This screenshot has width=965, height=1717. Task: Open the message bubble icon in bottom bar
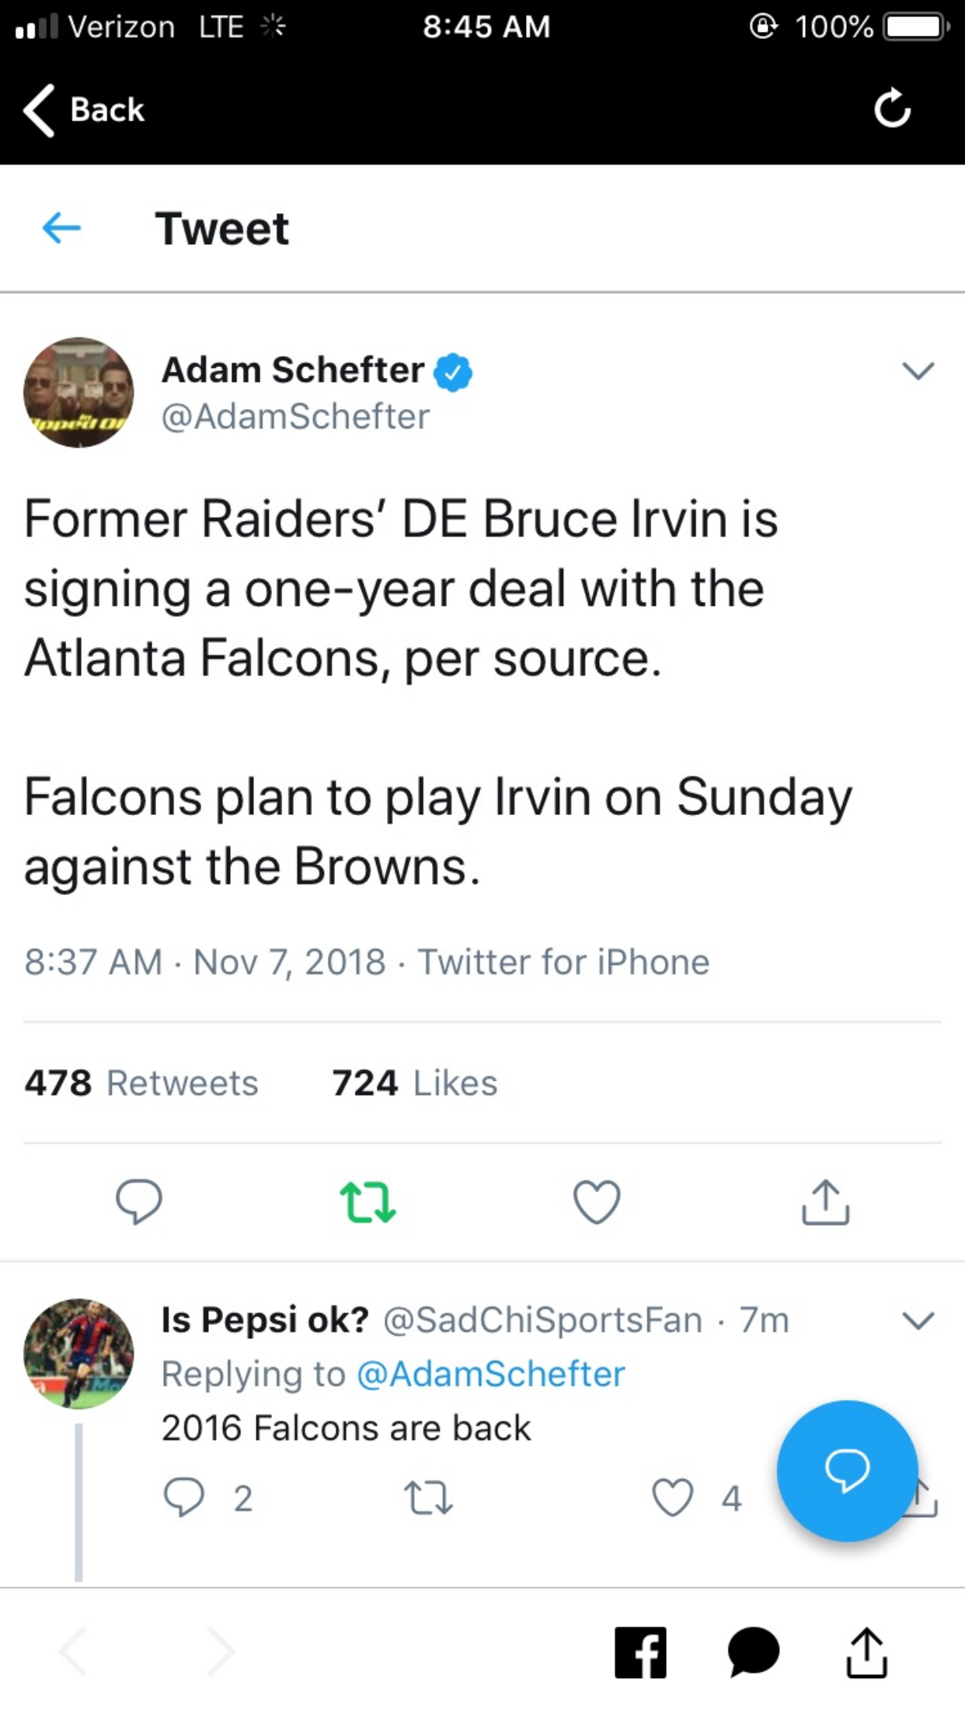pos(753,1652)
